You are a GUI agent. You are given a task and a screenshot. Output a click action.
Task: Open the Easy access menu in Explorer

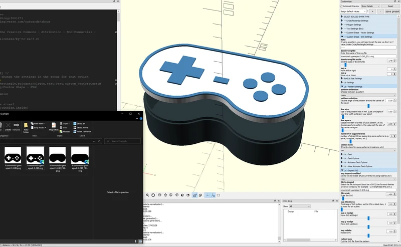coord(39,128)
